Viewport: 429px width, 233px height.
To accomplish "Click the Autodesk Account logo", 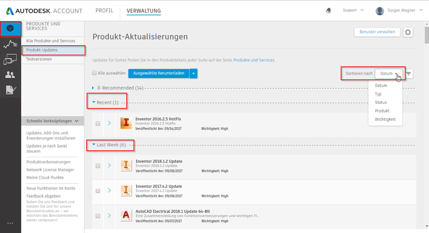I will pyautogui.click(x=44, y=11).
